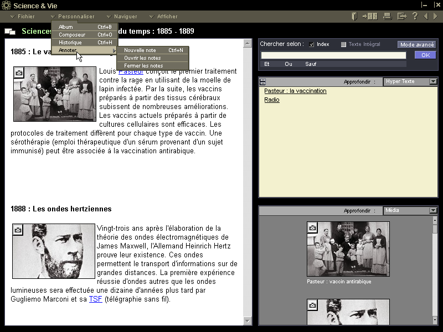Image resolution: width=443 pixels, height=332 pixels.
Task: Click the arrow-to-pages icon in the toolbar
Action: click(x=370, y=17)
